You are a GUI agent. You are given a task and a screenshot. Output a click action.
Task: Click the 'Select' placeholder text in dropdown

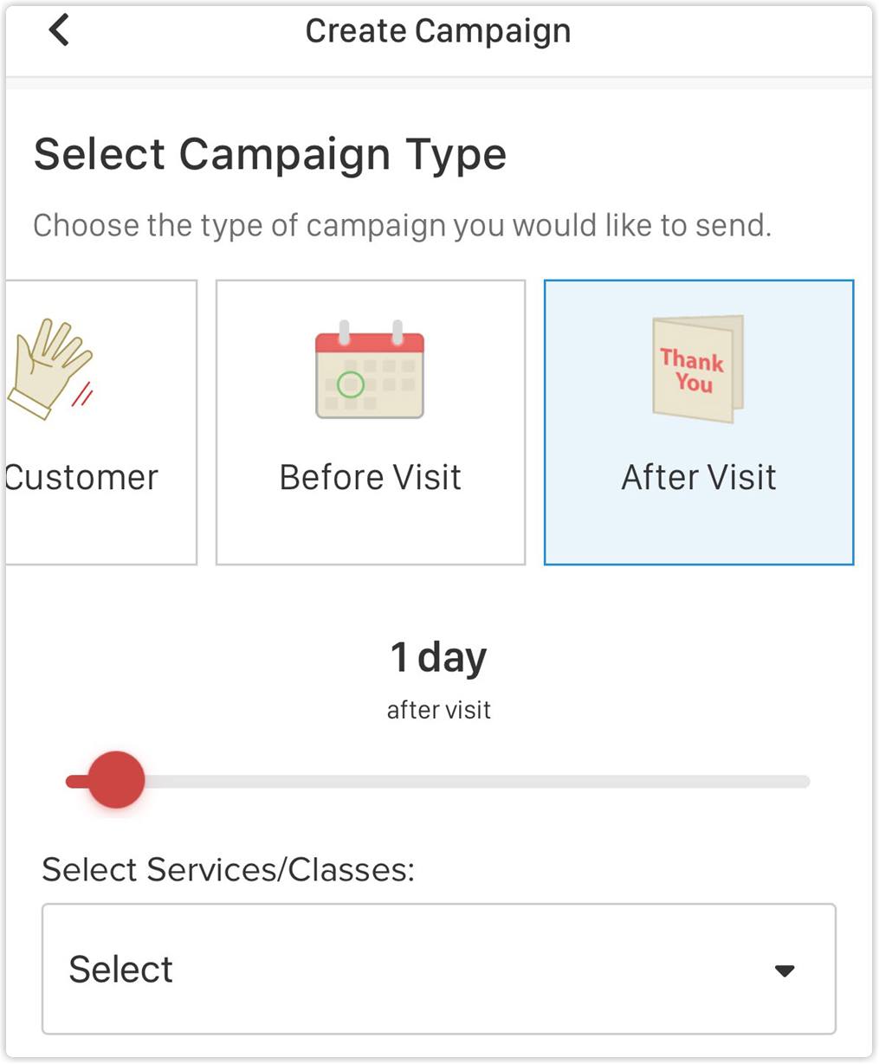pyautogui.click(x=121, y=970)
